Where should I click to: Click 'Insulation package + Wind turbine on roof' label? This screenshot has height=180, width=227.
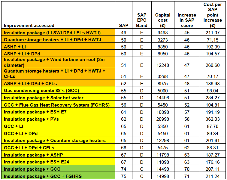[54, 62]
